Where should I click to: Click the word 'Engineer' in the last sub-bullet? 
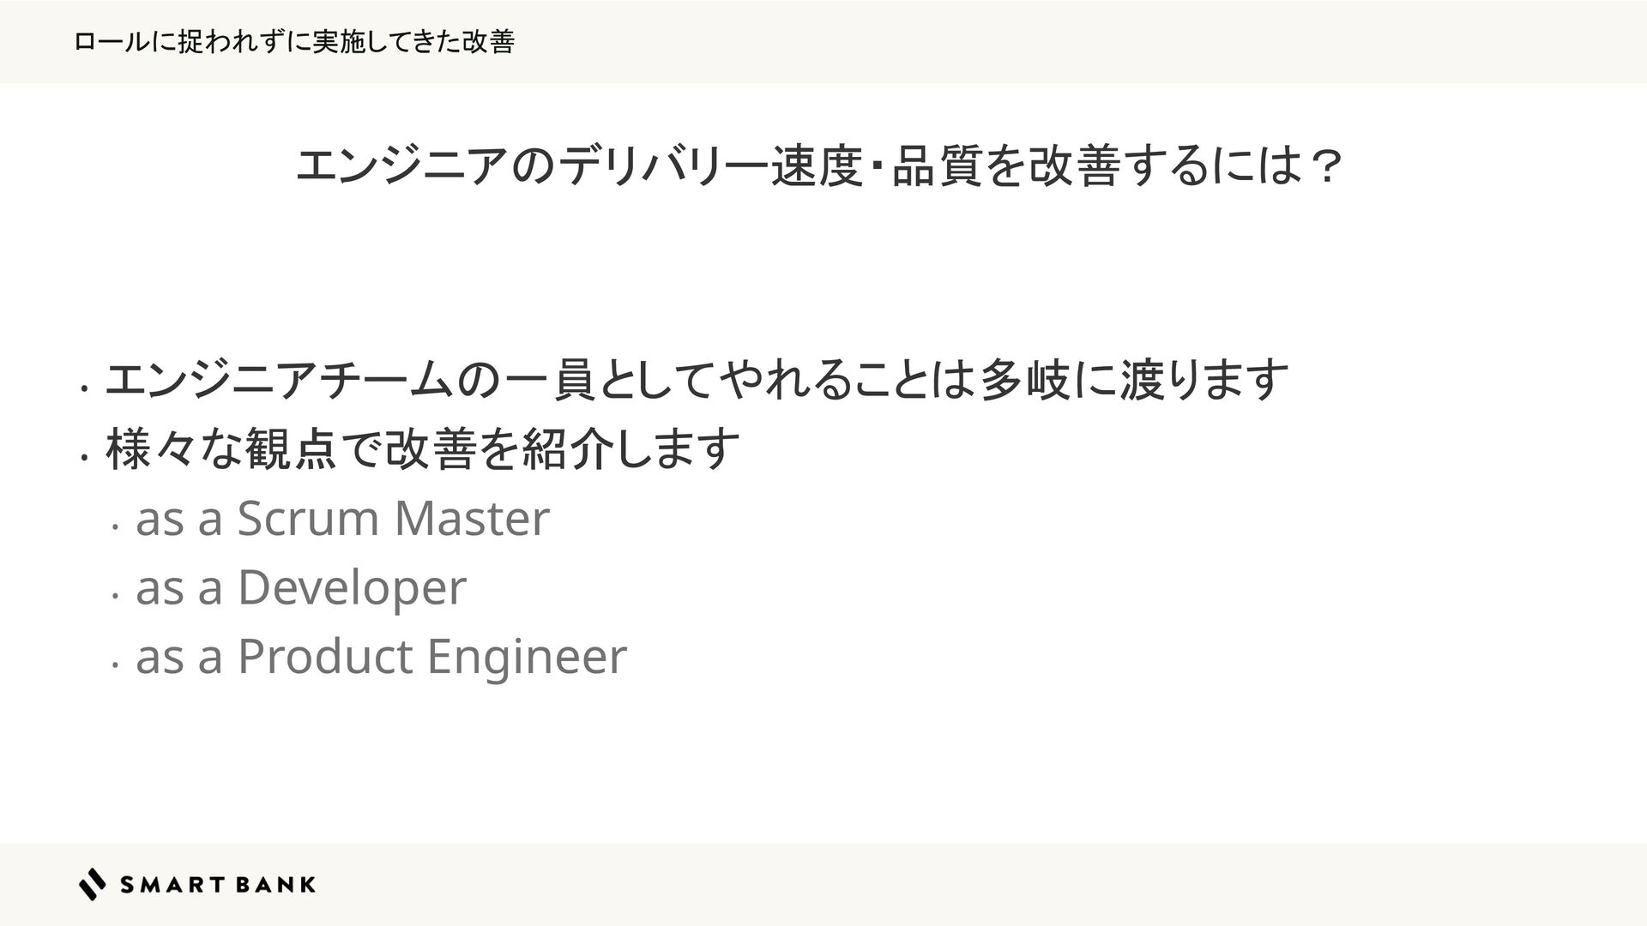pos(527,658)
